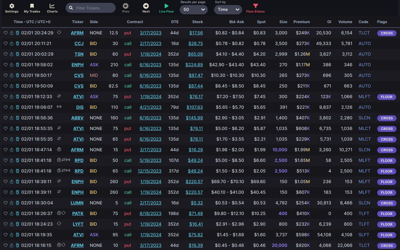Open the CCJ ticker link
Image resolution: width=400 pixels, height=250 pixels.
pyautogui.click(x=79, y=43)
